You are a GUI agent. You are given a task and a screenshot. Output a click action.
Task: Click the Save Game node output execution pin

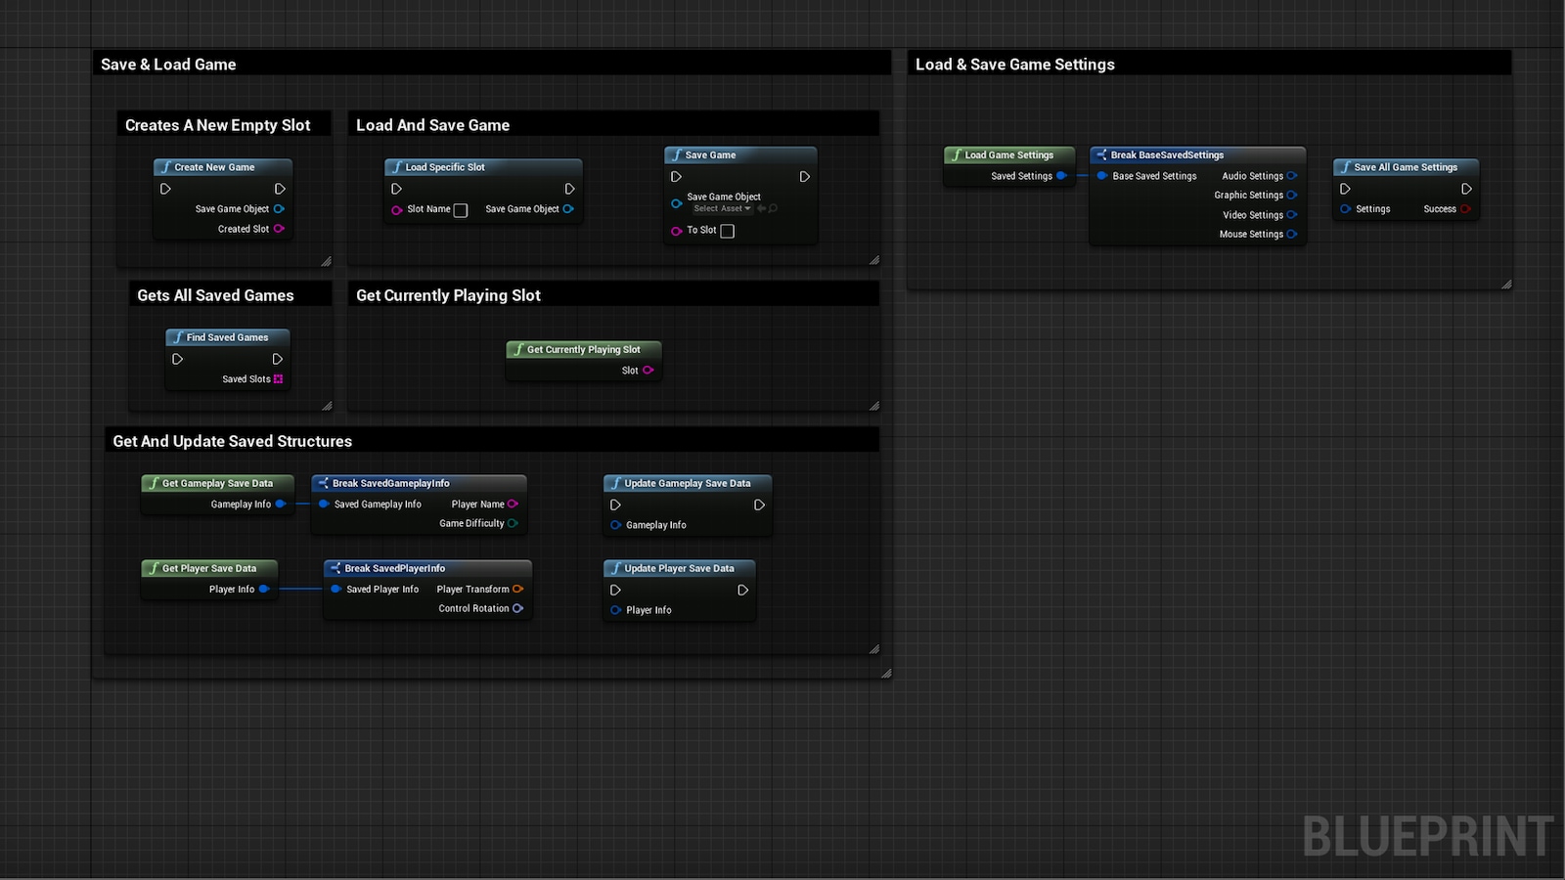tap(804, 177)
